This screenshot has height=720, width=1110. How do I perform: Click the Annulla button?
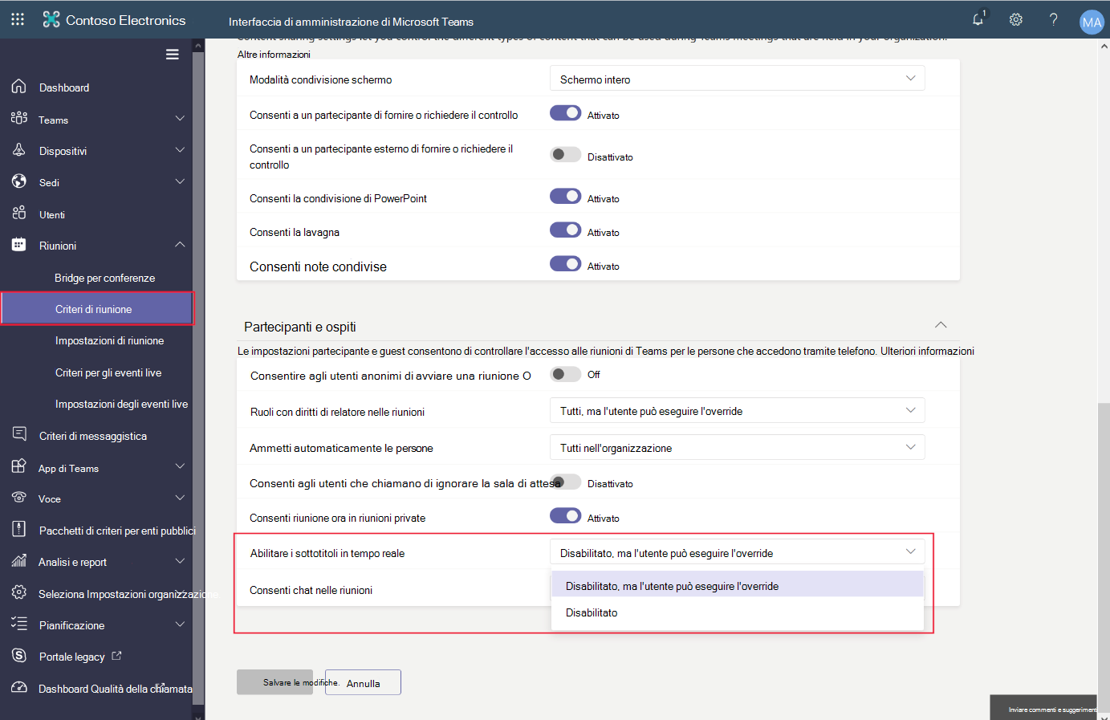pyautogui.click(x=363, y=682)
